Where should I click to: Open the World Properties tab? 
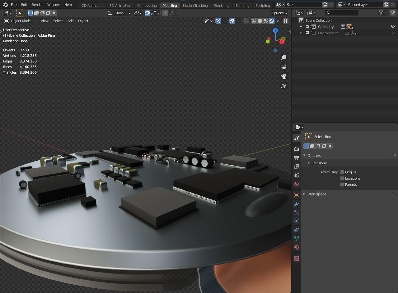296,184
